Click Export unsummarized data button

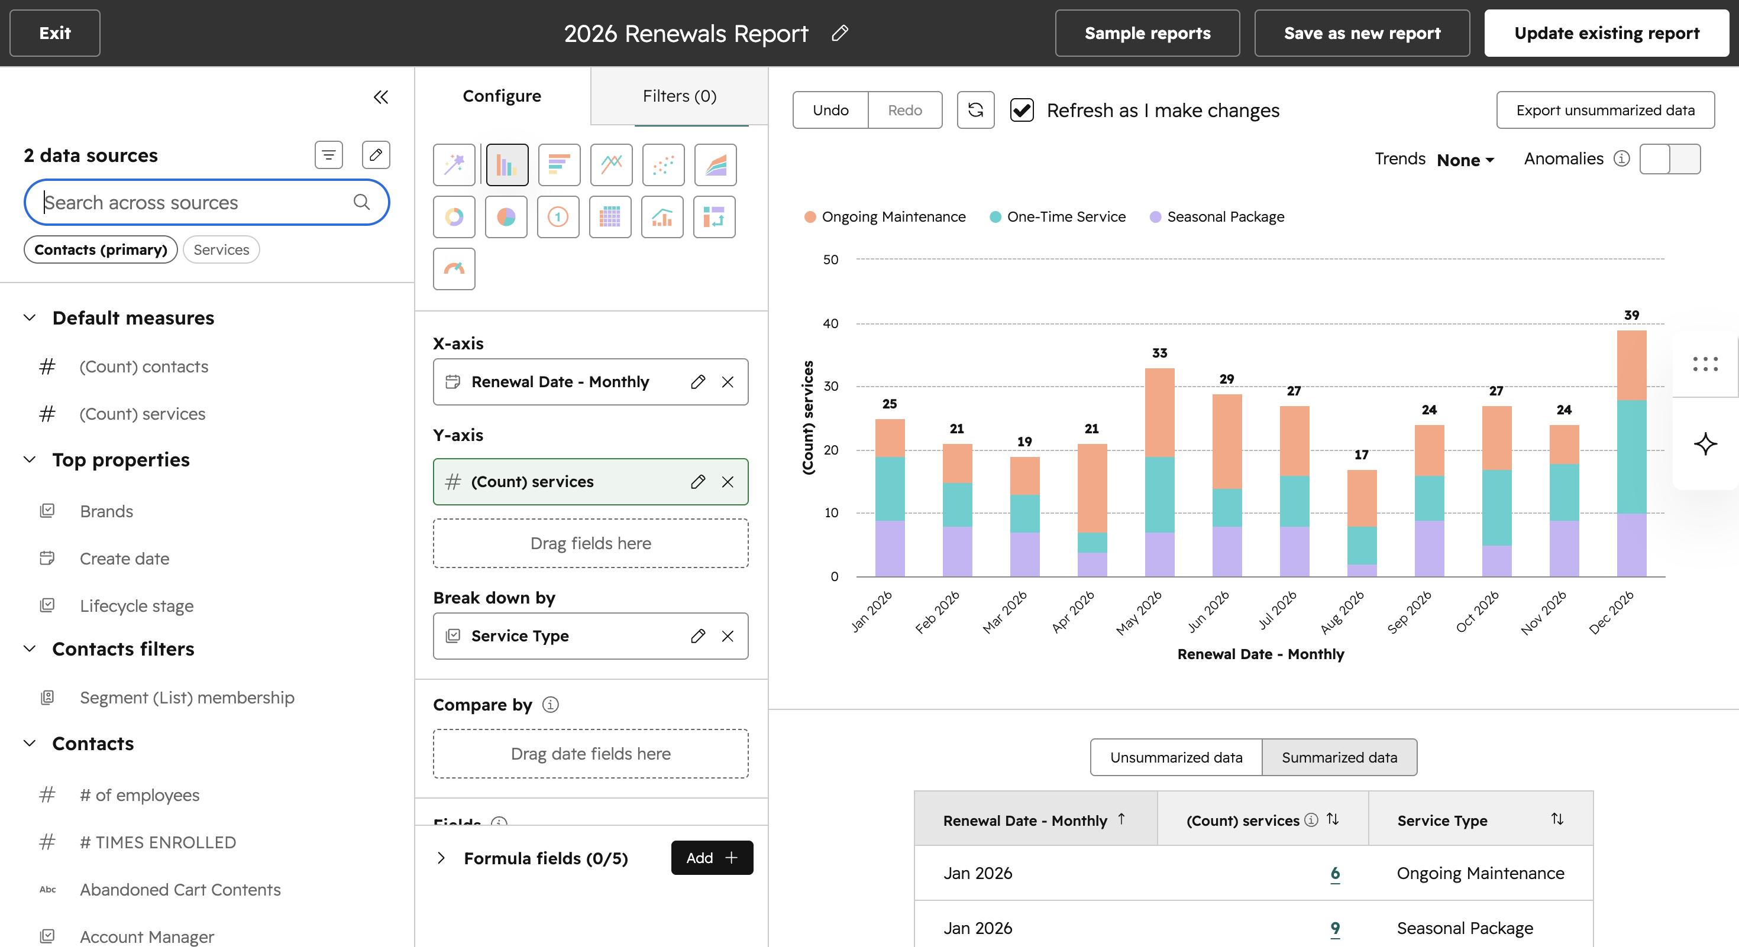pyautogui.click(x=1605, y=110)
